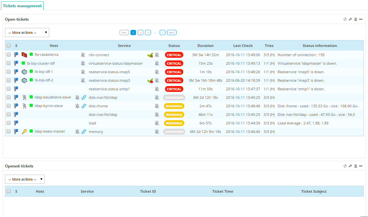Click the Next pagination button
Screen dimensions: 368x217
tap(172, 33)
